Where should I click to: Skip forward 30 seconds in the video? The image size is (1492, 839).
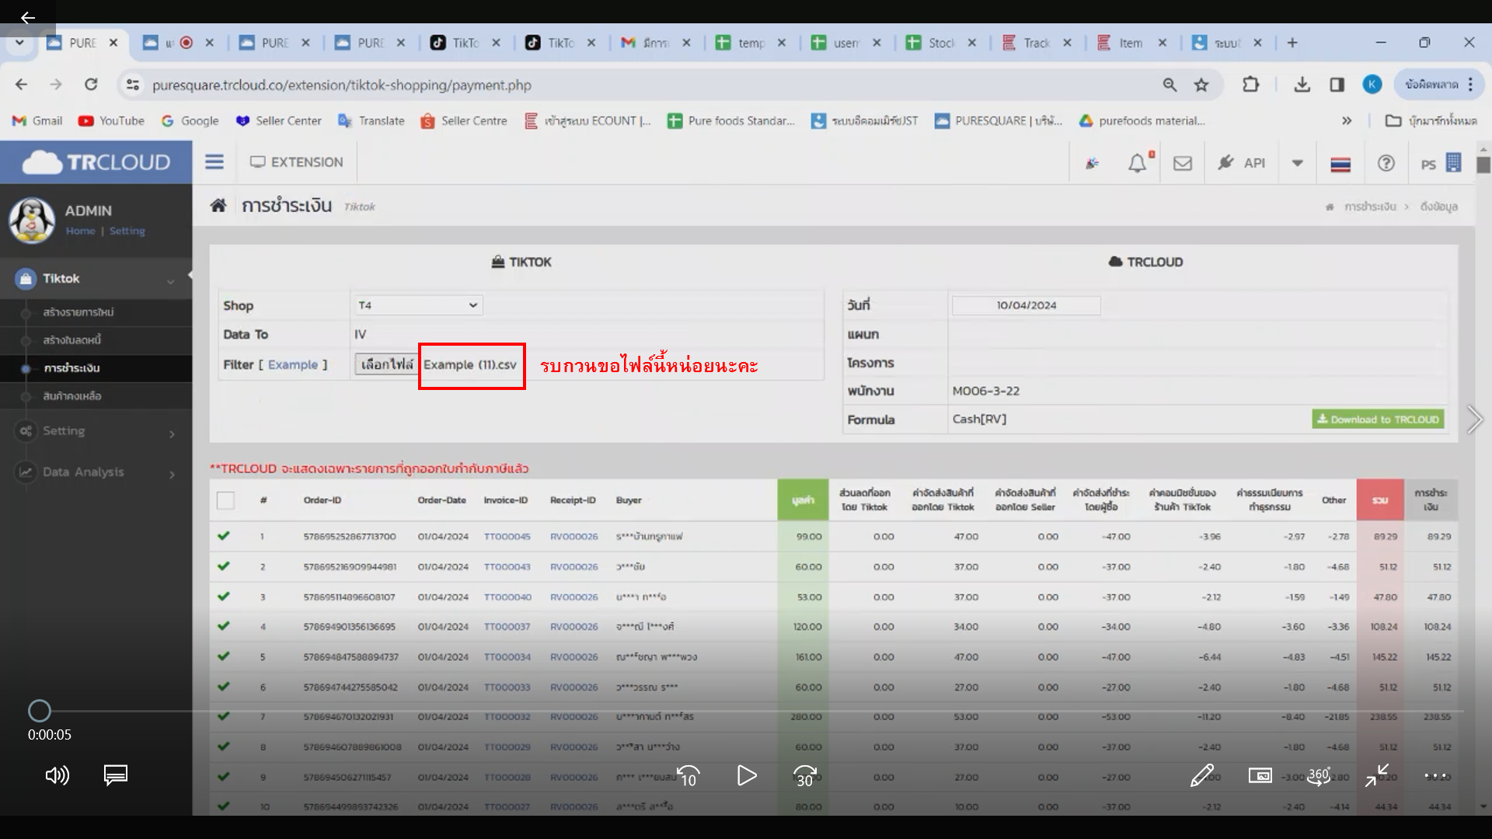tap(805, 775)
